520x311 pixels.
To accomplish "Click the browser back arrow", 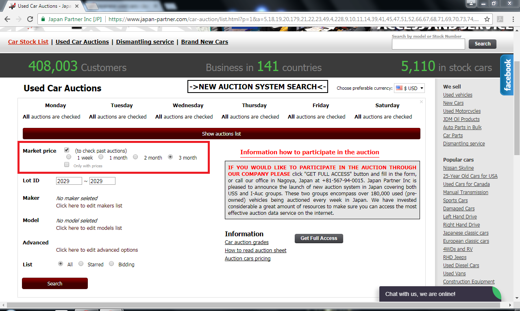I will 7,19.
